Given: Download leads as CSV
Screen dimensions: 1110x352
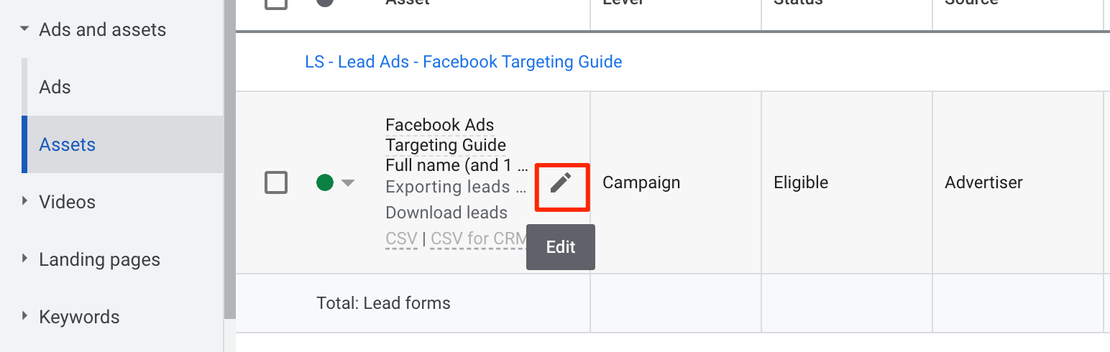Looking at the screenshot, I should [401, 238].
